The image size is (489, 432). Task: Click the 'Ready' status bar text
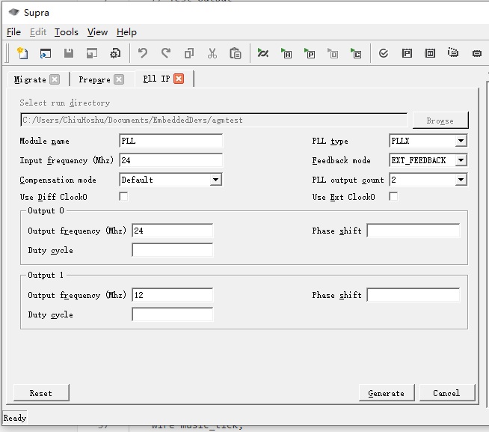click(x=15, y=418)
